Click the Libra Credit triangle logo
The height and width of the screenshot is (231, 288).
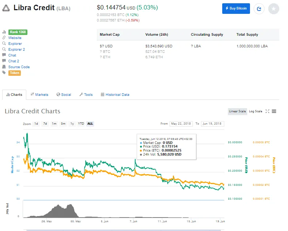click(6, 8)
